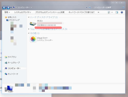
Task: Collapse the ハード ディスク ドライブ group
Action: [29, 17]
